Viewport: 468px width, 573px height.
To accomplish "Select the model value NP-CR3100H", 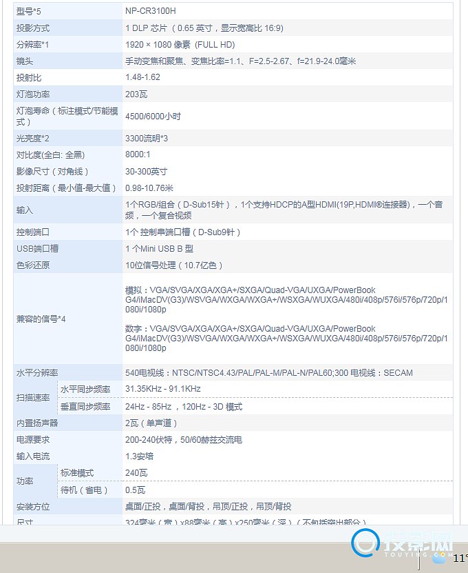I will (x=150, y=11).
